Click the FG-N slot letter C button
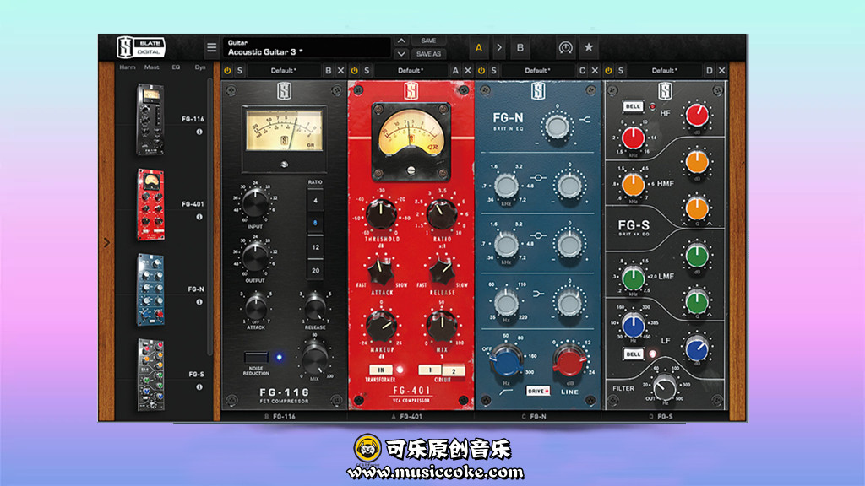 click(x=583, y=71)
